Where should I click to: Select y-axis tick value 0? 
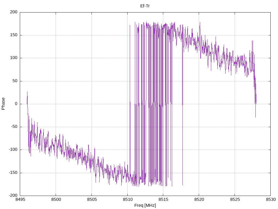(x=16, y=104)
